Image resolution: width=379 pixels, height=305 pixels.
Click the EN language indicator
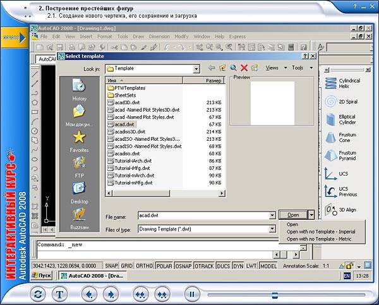pos(347,275)
